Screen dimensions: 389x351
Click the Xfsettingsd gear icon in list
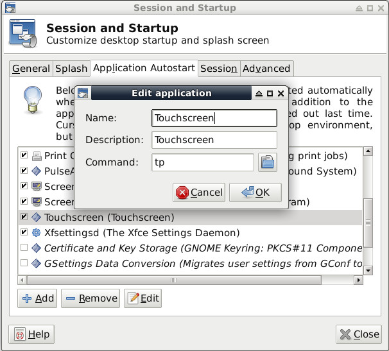point(36,232)
